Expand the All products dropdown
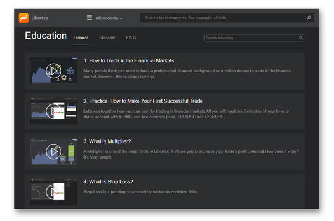 point(109,18)
